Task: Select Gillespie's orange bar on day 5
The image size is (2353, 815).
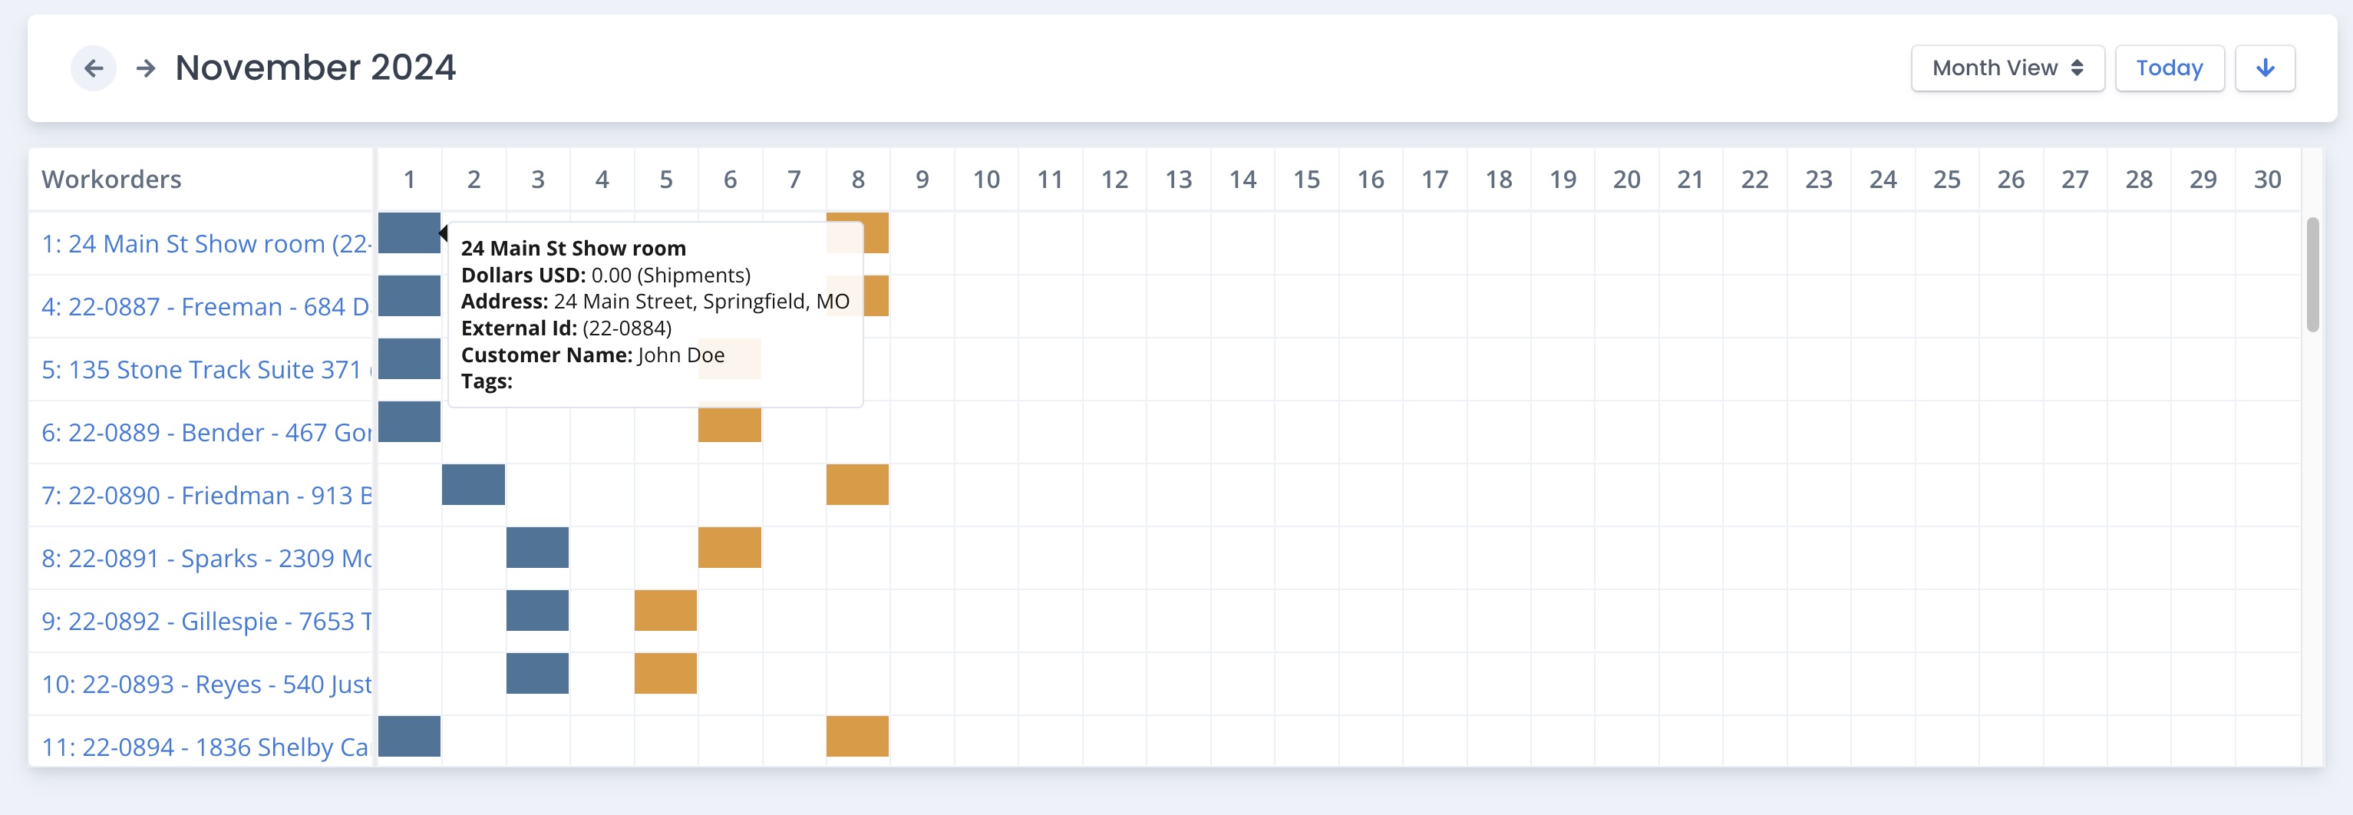Action: click(x=665, y=611)
